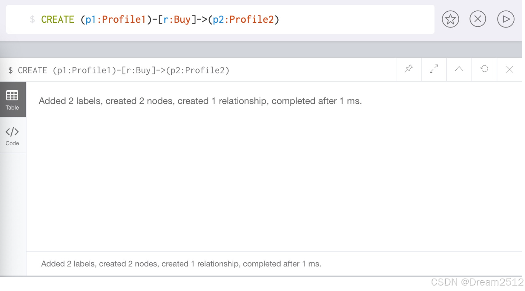This screenshot has width=525, height=291.
Task: Select the footer status summary text
Action: click(181, 264)
